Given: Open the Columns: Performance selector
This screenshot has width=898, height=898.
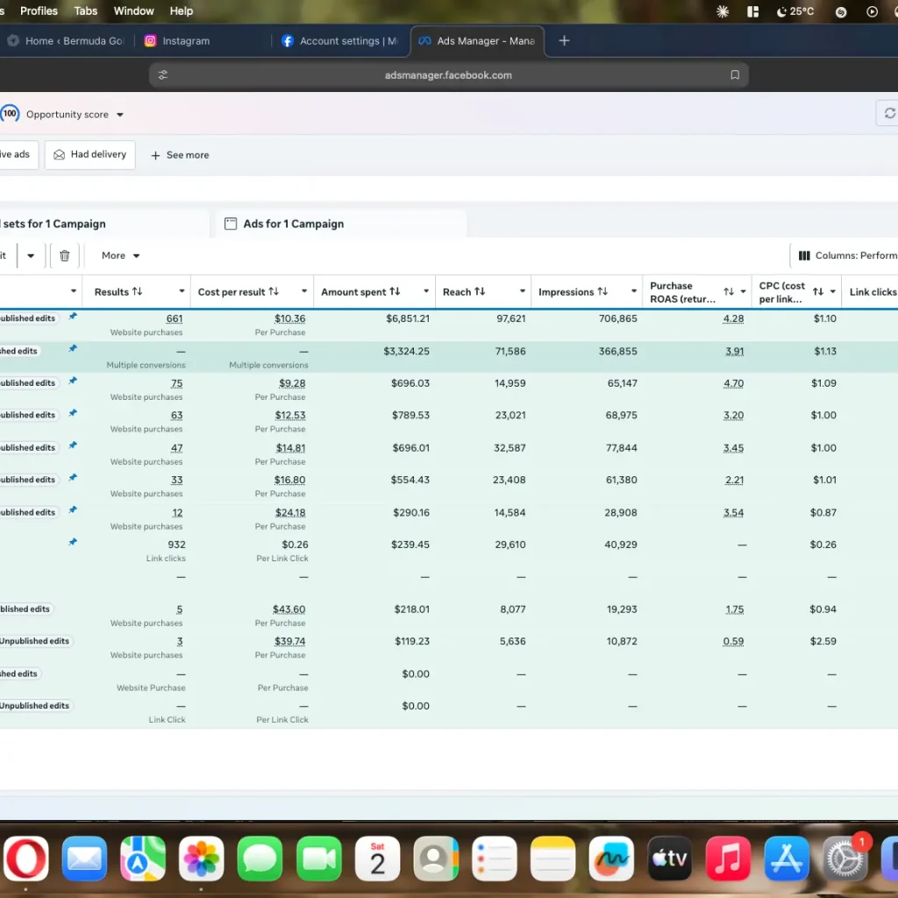Looking at the screenshot, I should (x=845, y=255).
